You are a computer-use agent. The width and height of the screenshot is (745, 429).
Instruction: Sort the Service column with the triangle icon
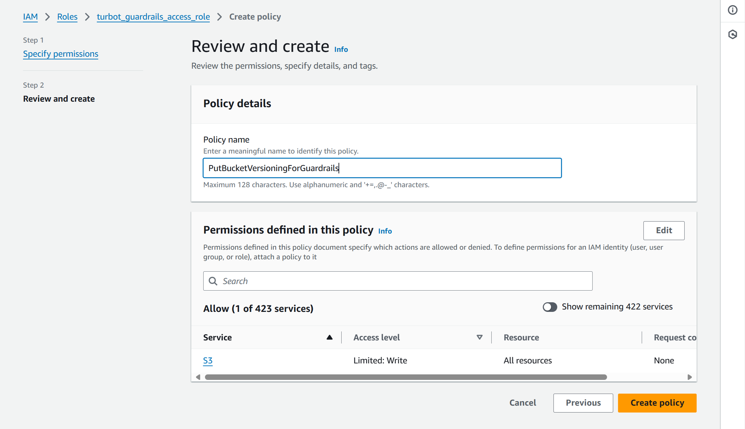[329, 337]
